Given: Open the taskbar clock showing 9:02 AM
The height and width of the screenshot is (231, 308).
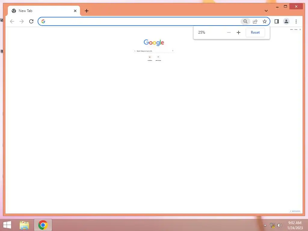Looking at the screenshot, I should [x=295, y=225].
